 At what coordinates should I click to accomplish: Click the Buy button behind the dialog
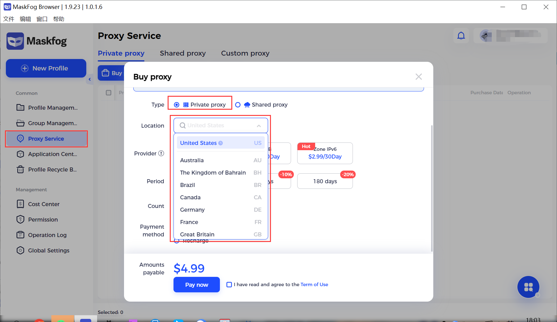111,73
